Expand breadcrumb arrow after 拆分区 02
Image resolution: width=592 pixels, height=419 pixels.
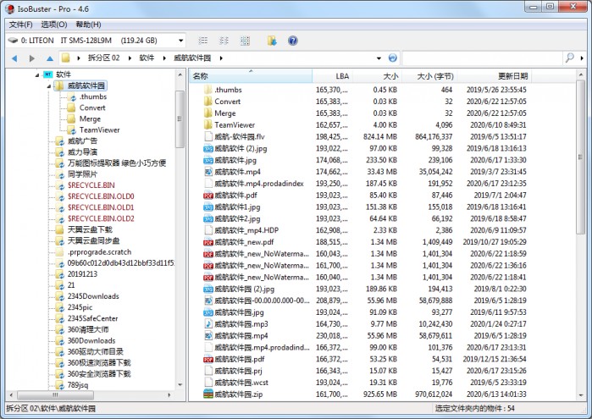click(x=130, y=58)
